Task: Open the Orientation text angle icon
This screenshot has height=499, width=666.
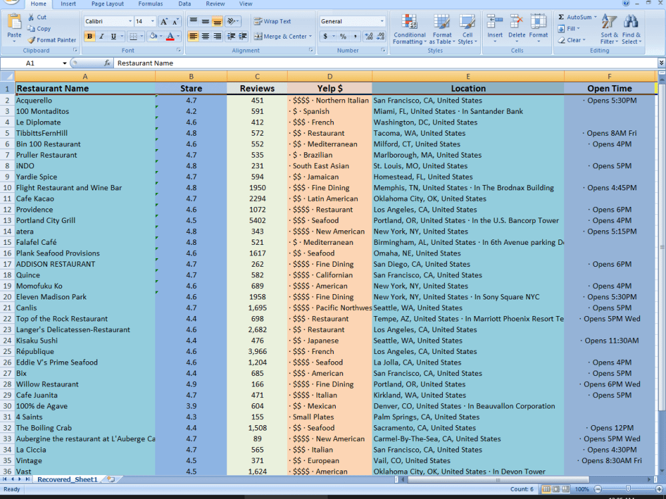Action: click(x=230, y=21)
